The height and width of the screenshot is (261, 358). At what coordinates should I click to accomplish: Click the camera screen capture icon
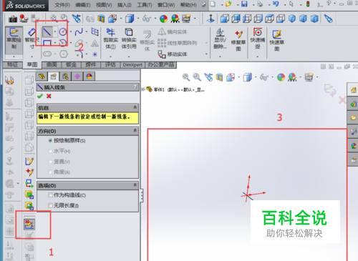coord(13,19)
